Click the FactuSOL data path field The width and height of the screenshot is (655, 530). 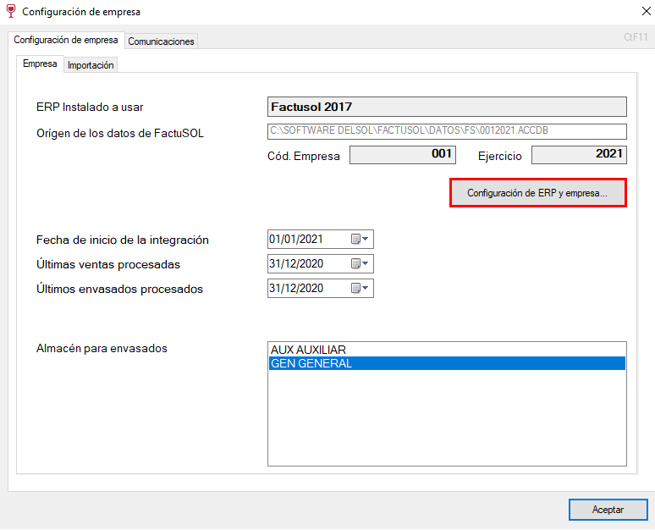pyautogui.click(x=447, y=131)
